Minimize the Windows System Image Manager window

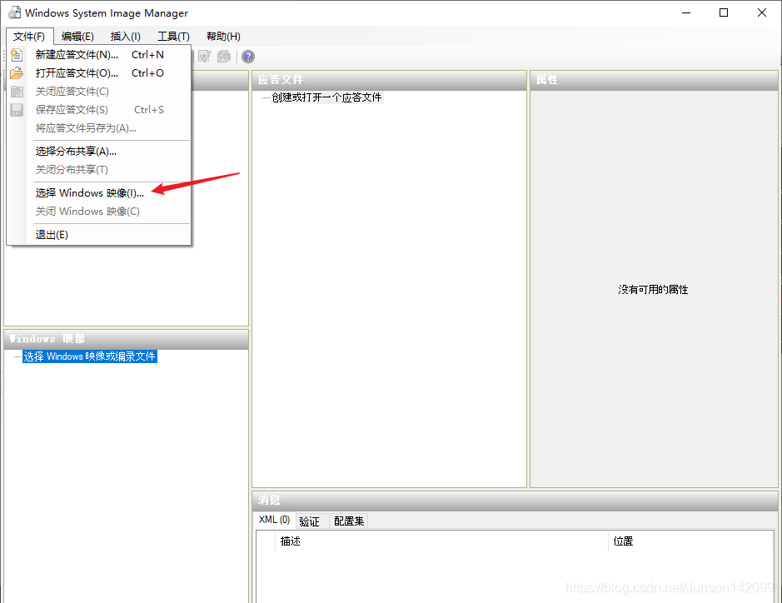click(686, 13)
